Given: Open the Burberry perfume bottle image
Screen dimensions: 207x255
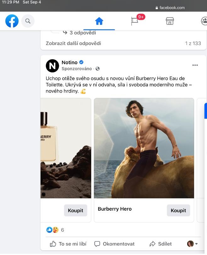Looking at the screenshot, I should [x=66, y=148].
